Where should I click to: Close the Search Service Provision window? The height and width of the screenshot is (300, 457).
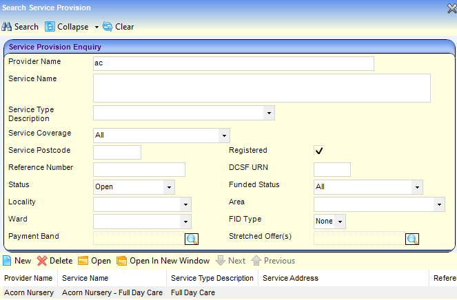pos(451,8)
